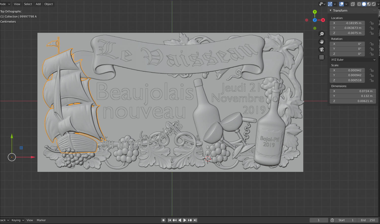The image size is (380, 224).
Task: Grab the Transform panel drag handle
Action: [374, 11]
